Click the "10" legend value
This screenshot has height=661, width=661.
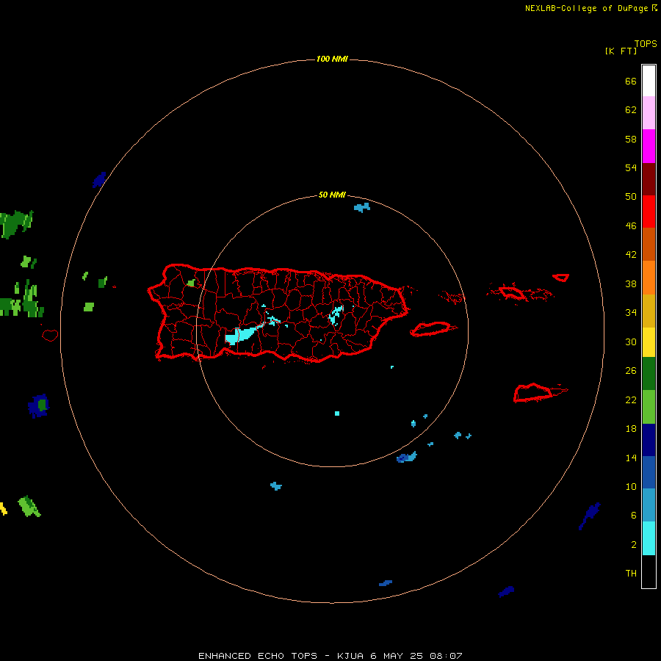(x=631, y=486)
